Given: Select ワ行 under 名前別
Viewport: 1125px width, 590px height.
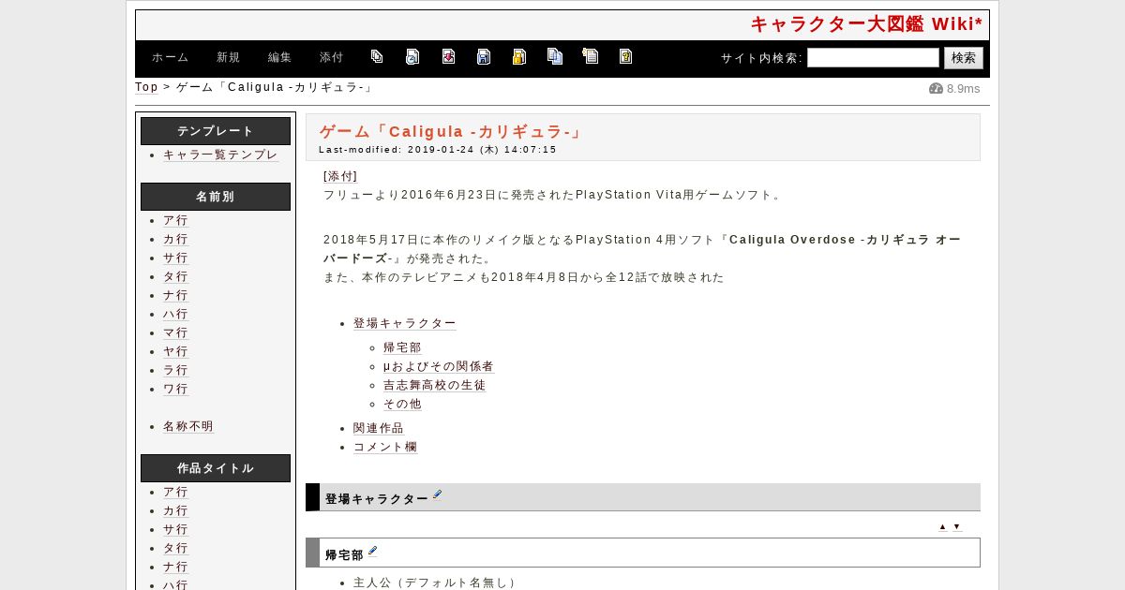Looking at the screenshot, I should click(175, 389).
